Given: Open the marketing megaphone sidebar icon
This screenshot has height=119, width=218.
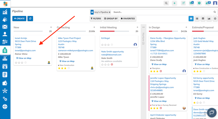Looking at the screenshot, I should click(5, 19).
